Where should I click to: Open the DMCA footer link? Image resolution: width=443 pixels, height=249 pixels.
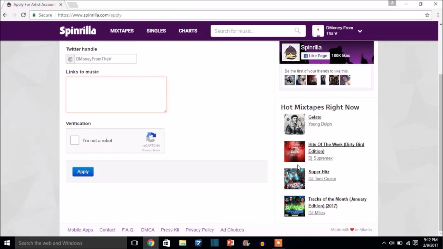tap(148, 230)
